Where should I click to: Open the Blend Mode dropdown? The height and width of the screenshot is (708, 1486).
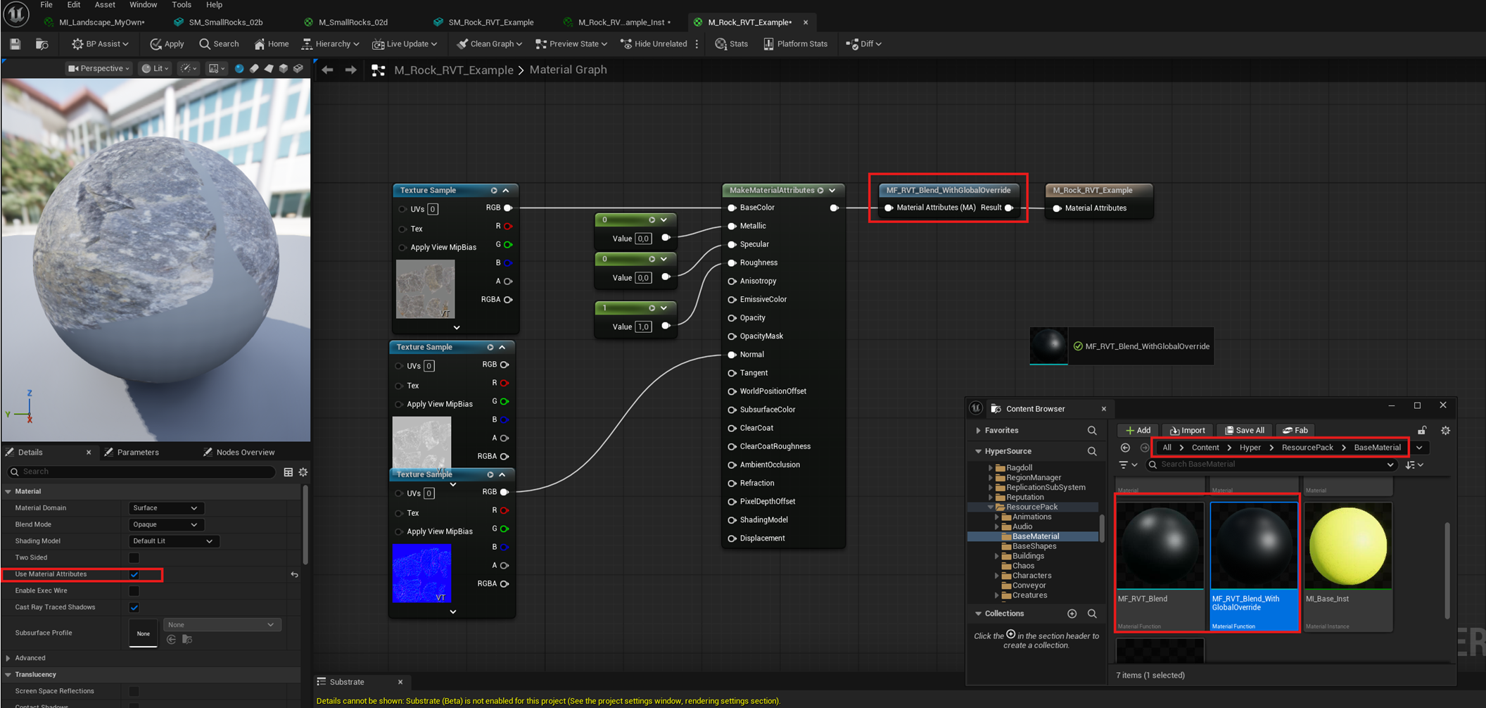[165, 524]
